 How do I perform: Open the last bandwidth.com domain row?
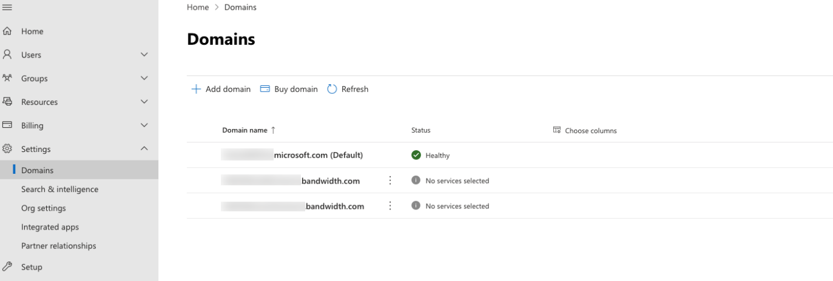click(x=292, y=206)
